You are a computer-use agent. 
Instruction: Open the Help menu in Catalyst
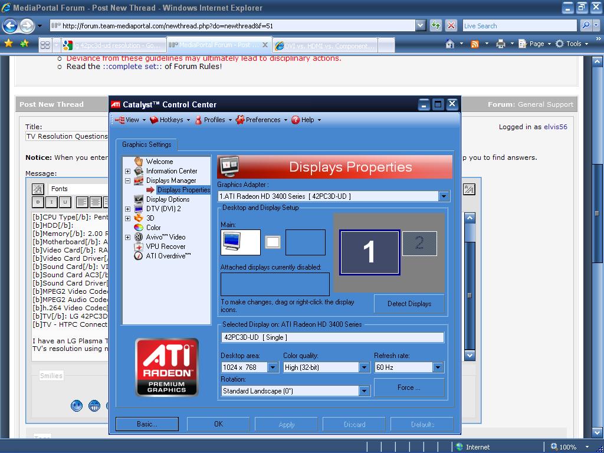pyautogui.click(x=306, y=120)
